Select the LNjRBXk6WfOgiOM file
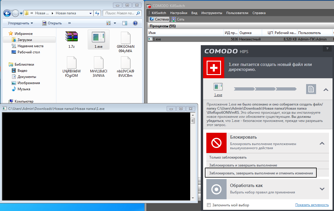Screen dimensions: 334x211 72,67
